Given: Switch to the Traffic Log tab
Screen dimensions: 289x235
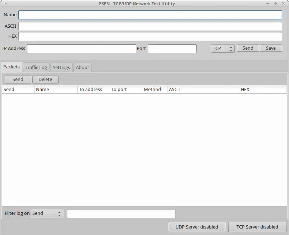Looking at the screenshot, I should (x=36, y=67).
